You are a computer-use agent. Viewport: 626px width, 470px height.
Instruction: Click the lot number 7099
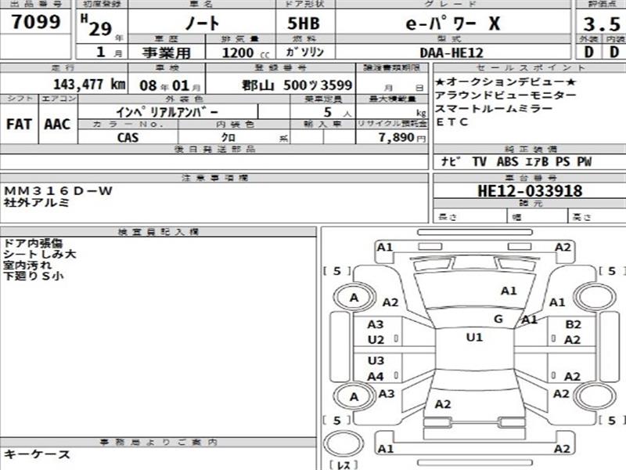[x=36, y=22]
